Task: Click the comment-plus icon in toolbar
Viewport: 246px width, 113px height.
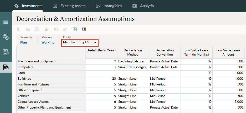Action: [37, 29]
